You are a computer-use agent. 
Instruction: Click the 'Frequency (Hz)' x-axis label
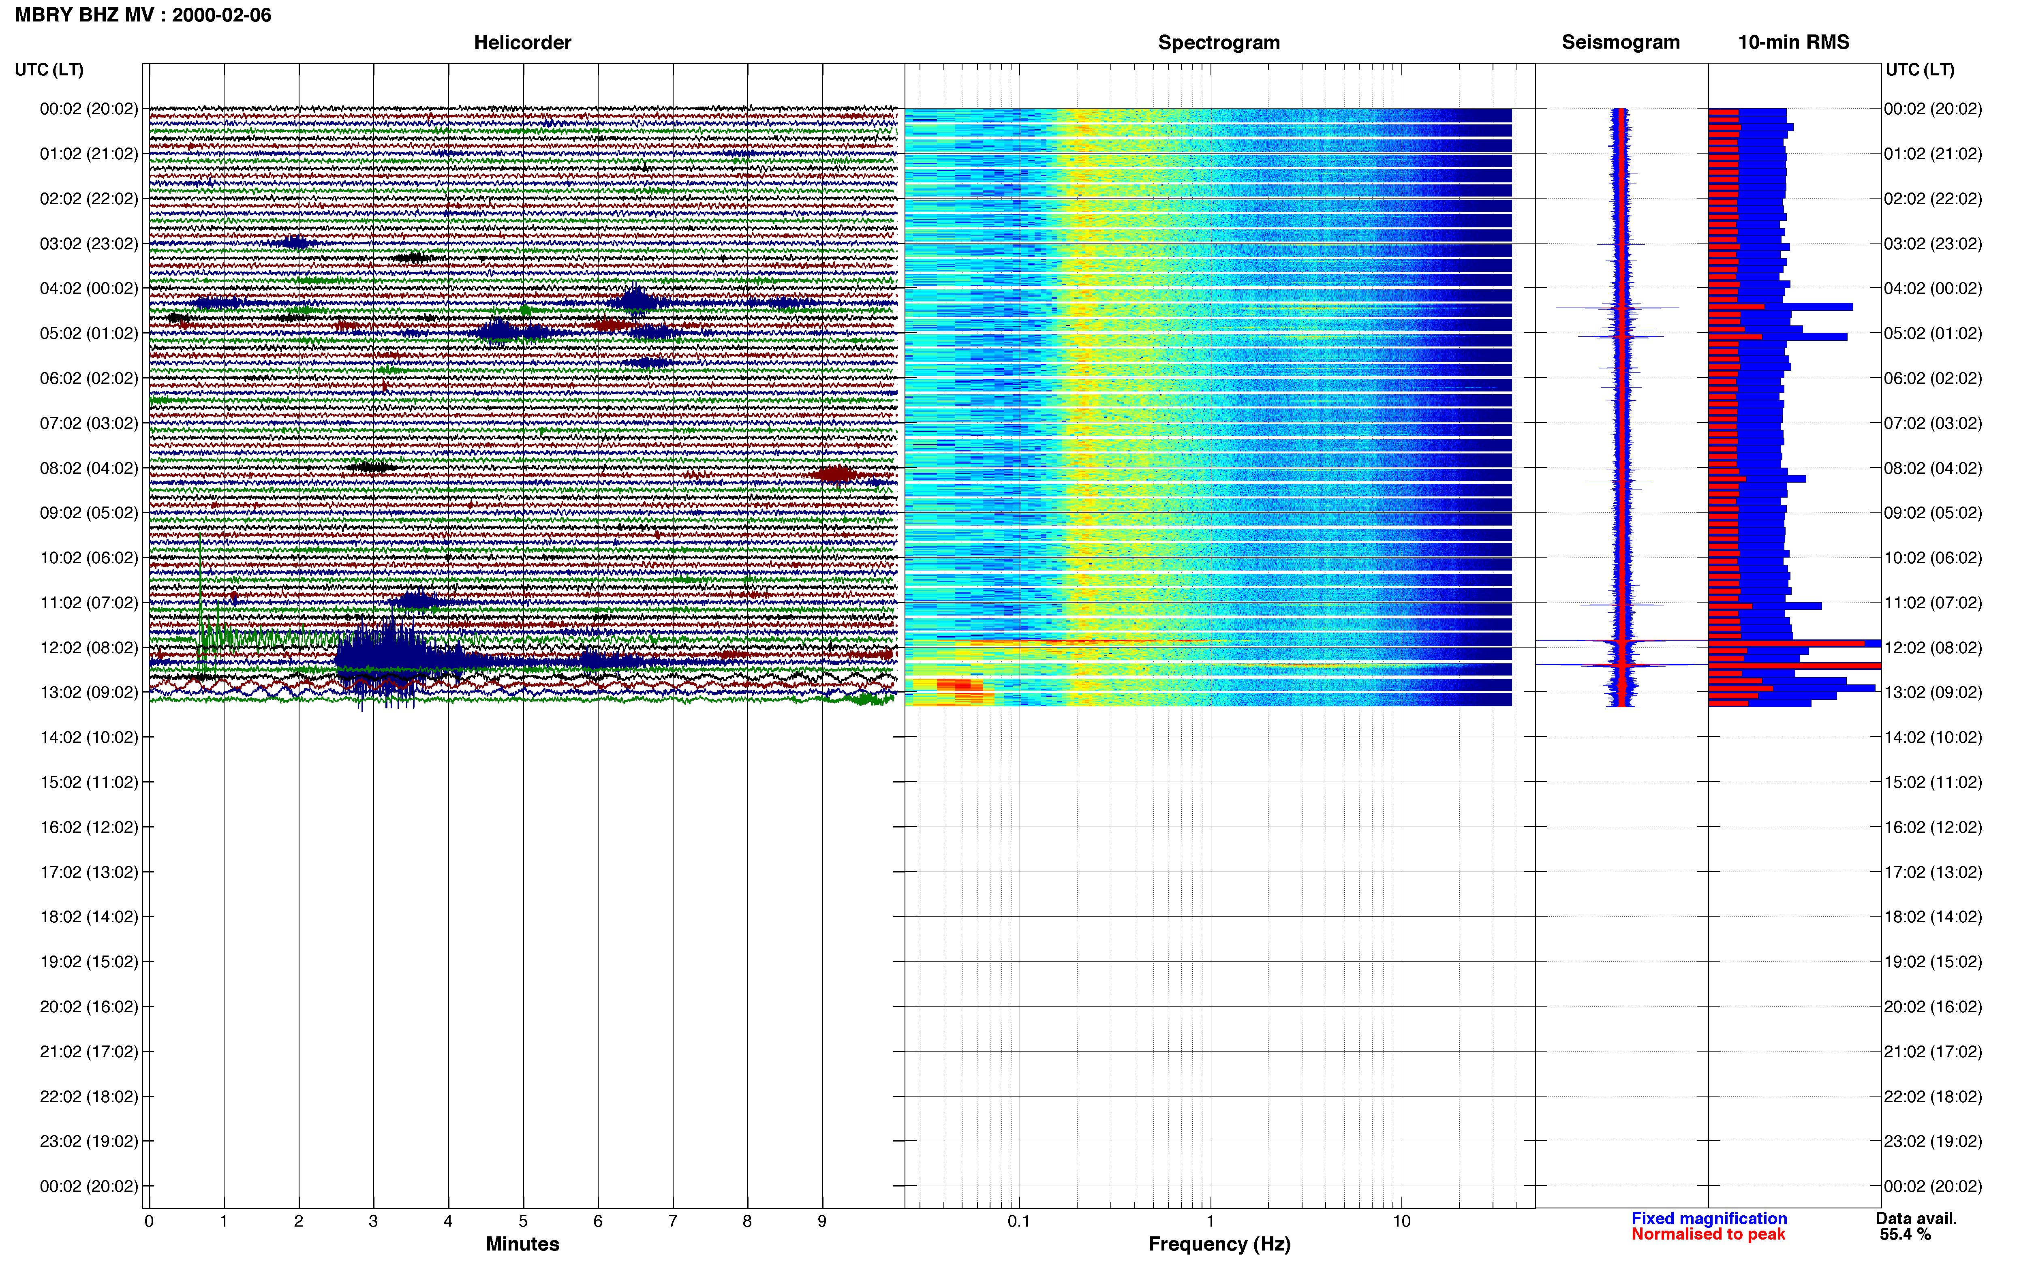(1219, 1244)
